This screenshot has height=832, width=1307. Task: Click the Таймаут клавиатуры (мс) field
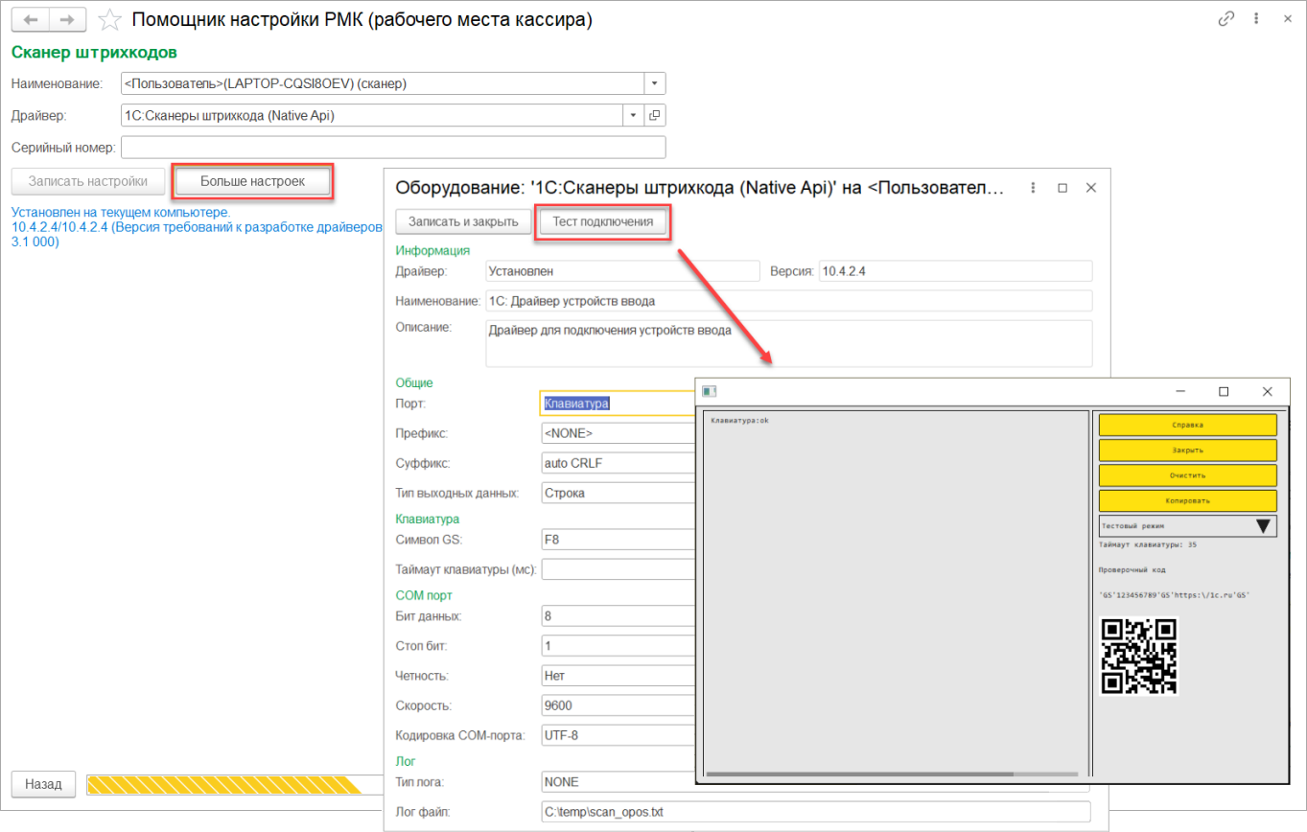click(x=618, y=570)
